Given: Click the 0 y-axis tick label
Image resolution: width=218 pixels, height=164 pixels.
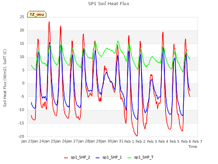Looking at the screenshot, I should pyautogui.click(x=23, y=83).
